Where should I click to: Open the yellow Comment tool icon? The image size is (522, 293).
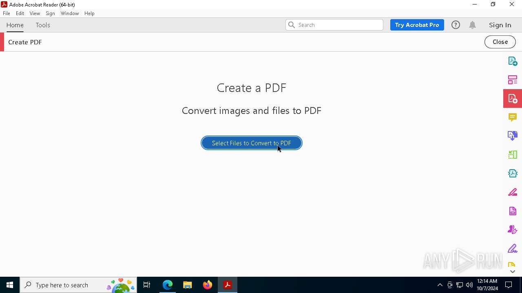513,117
